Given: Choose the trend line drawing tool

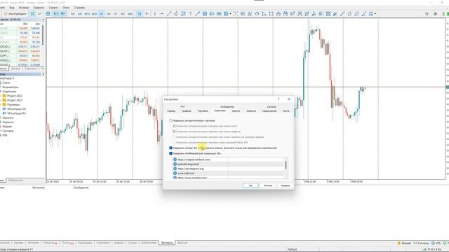Looking at the screenshot, I should [169, 14].
